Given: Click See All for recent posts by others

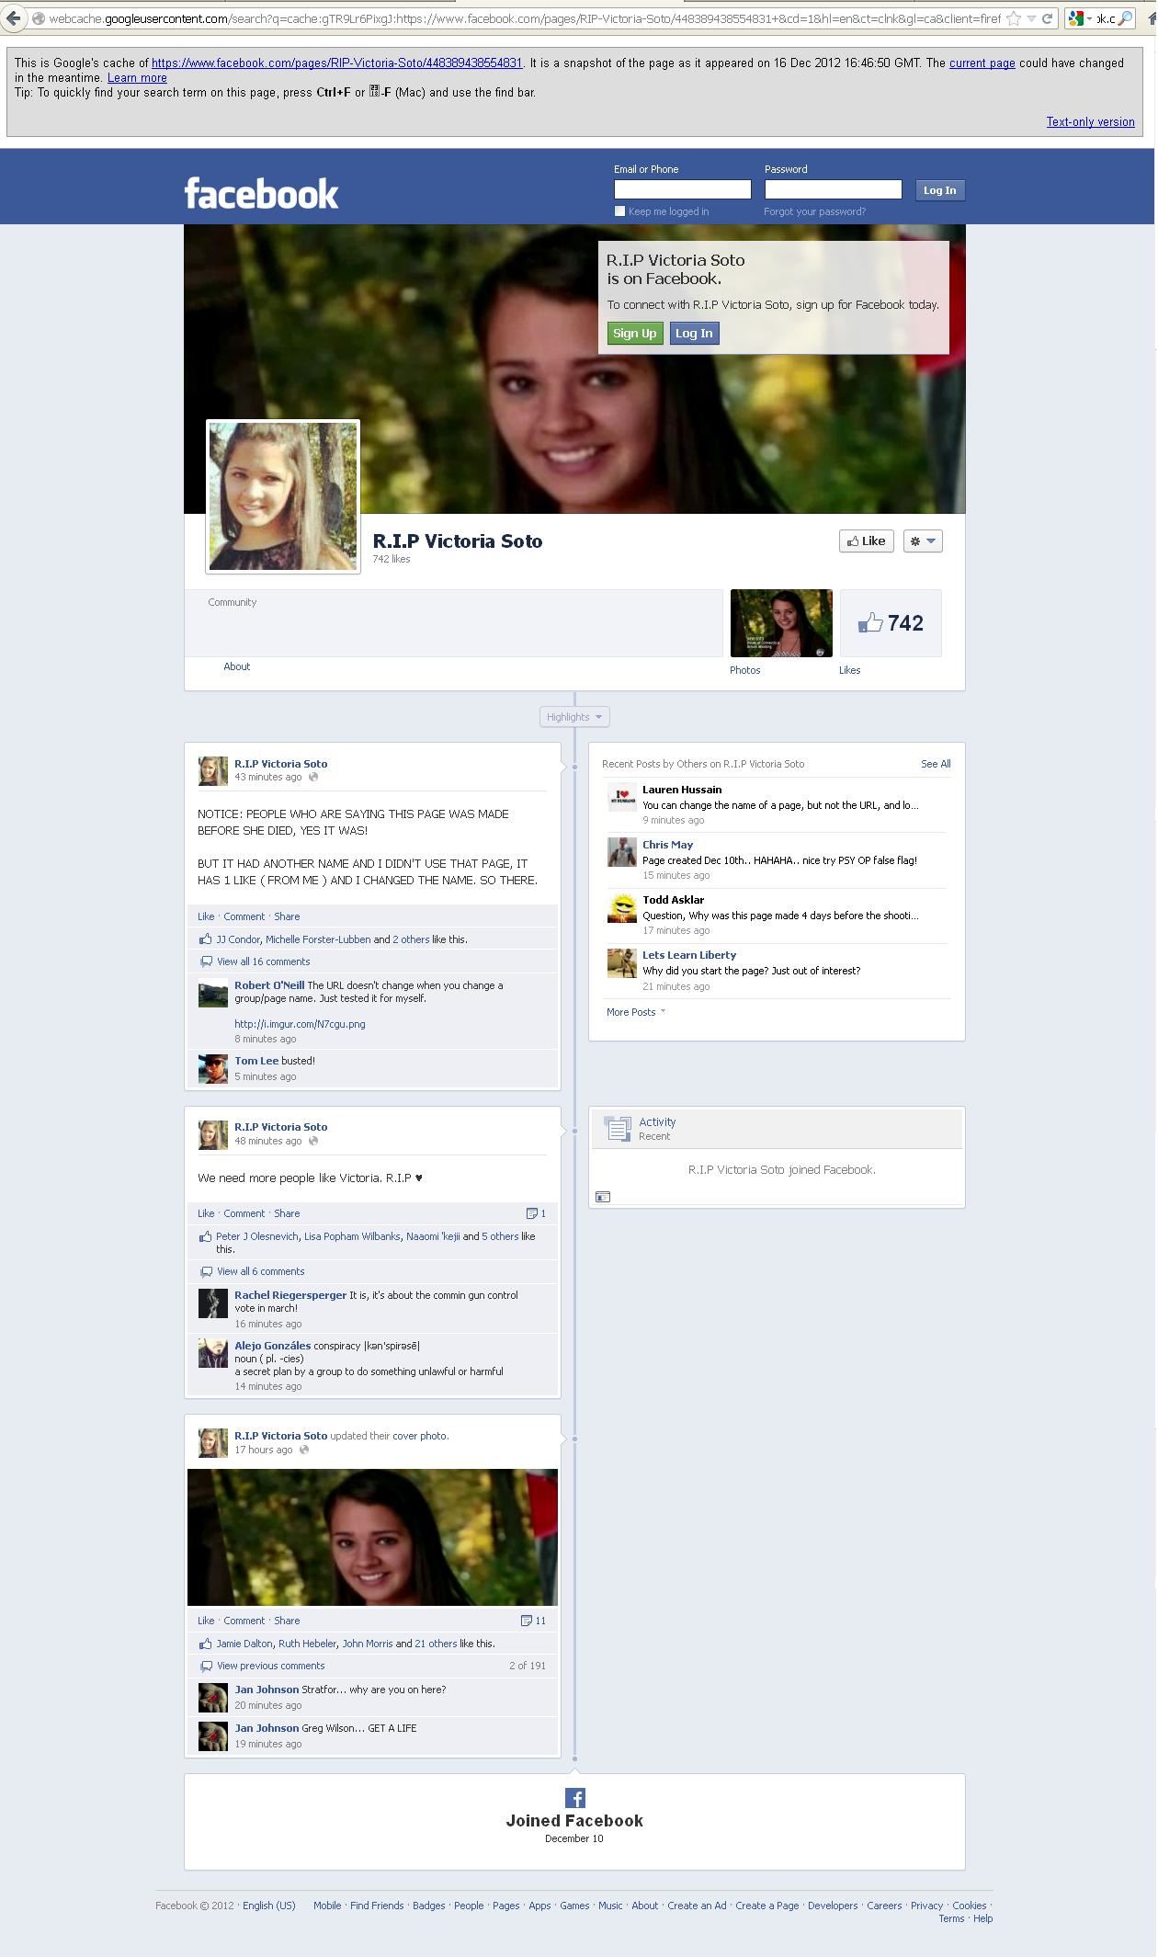Looking at the screenshot, I should click(936, 764).
